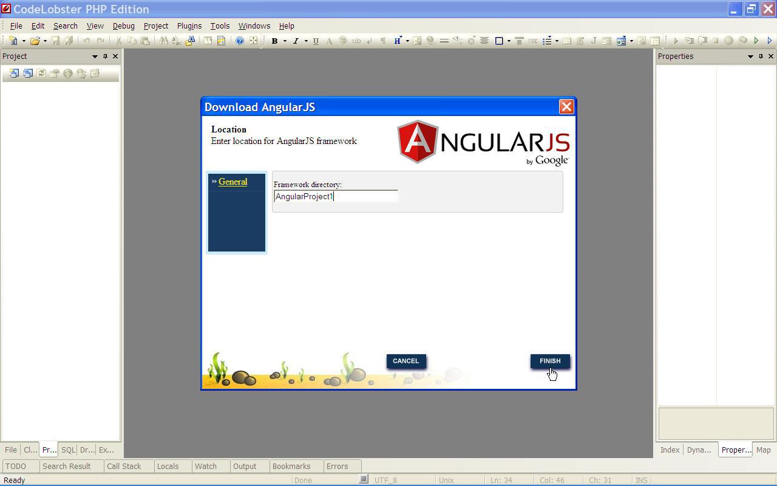Open the File menu

pyautogui.click(x=16, y=26)
